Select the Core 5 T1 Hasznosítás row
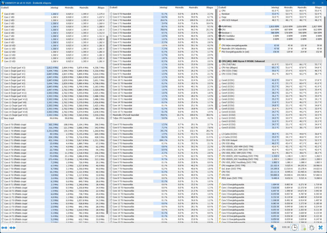This screenshot has width=327, height=233. [x=162, y=159]
